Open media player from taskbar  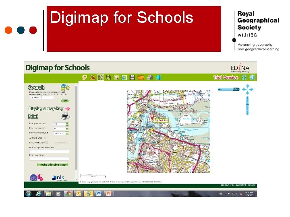(58, 194)
